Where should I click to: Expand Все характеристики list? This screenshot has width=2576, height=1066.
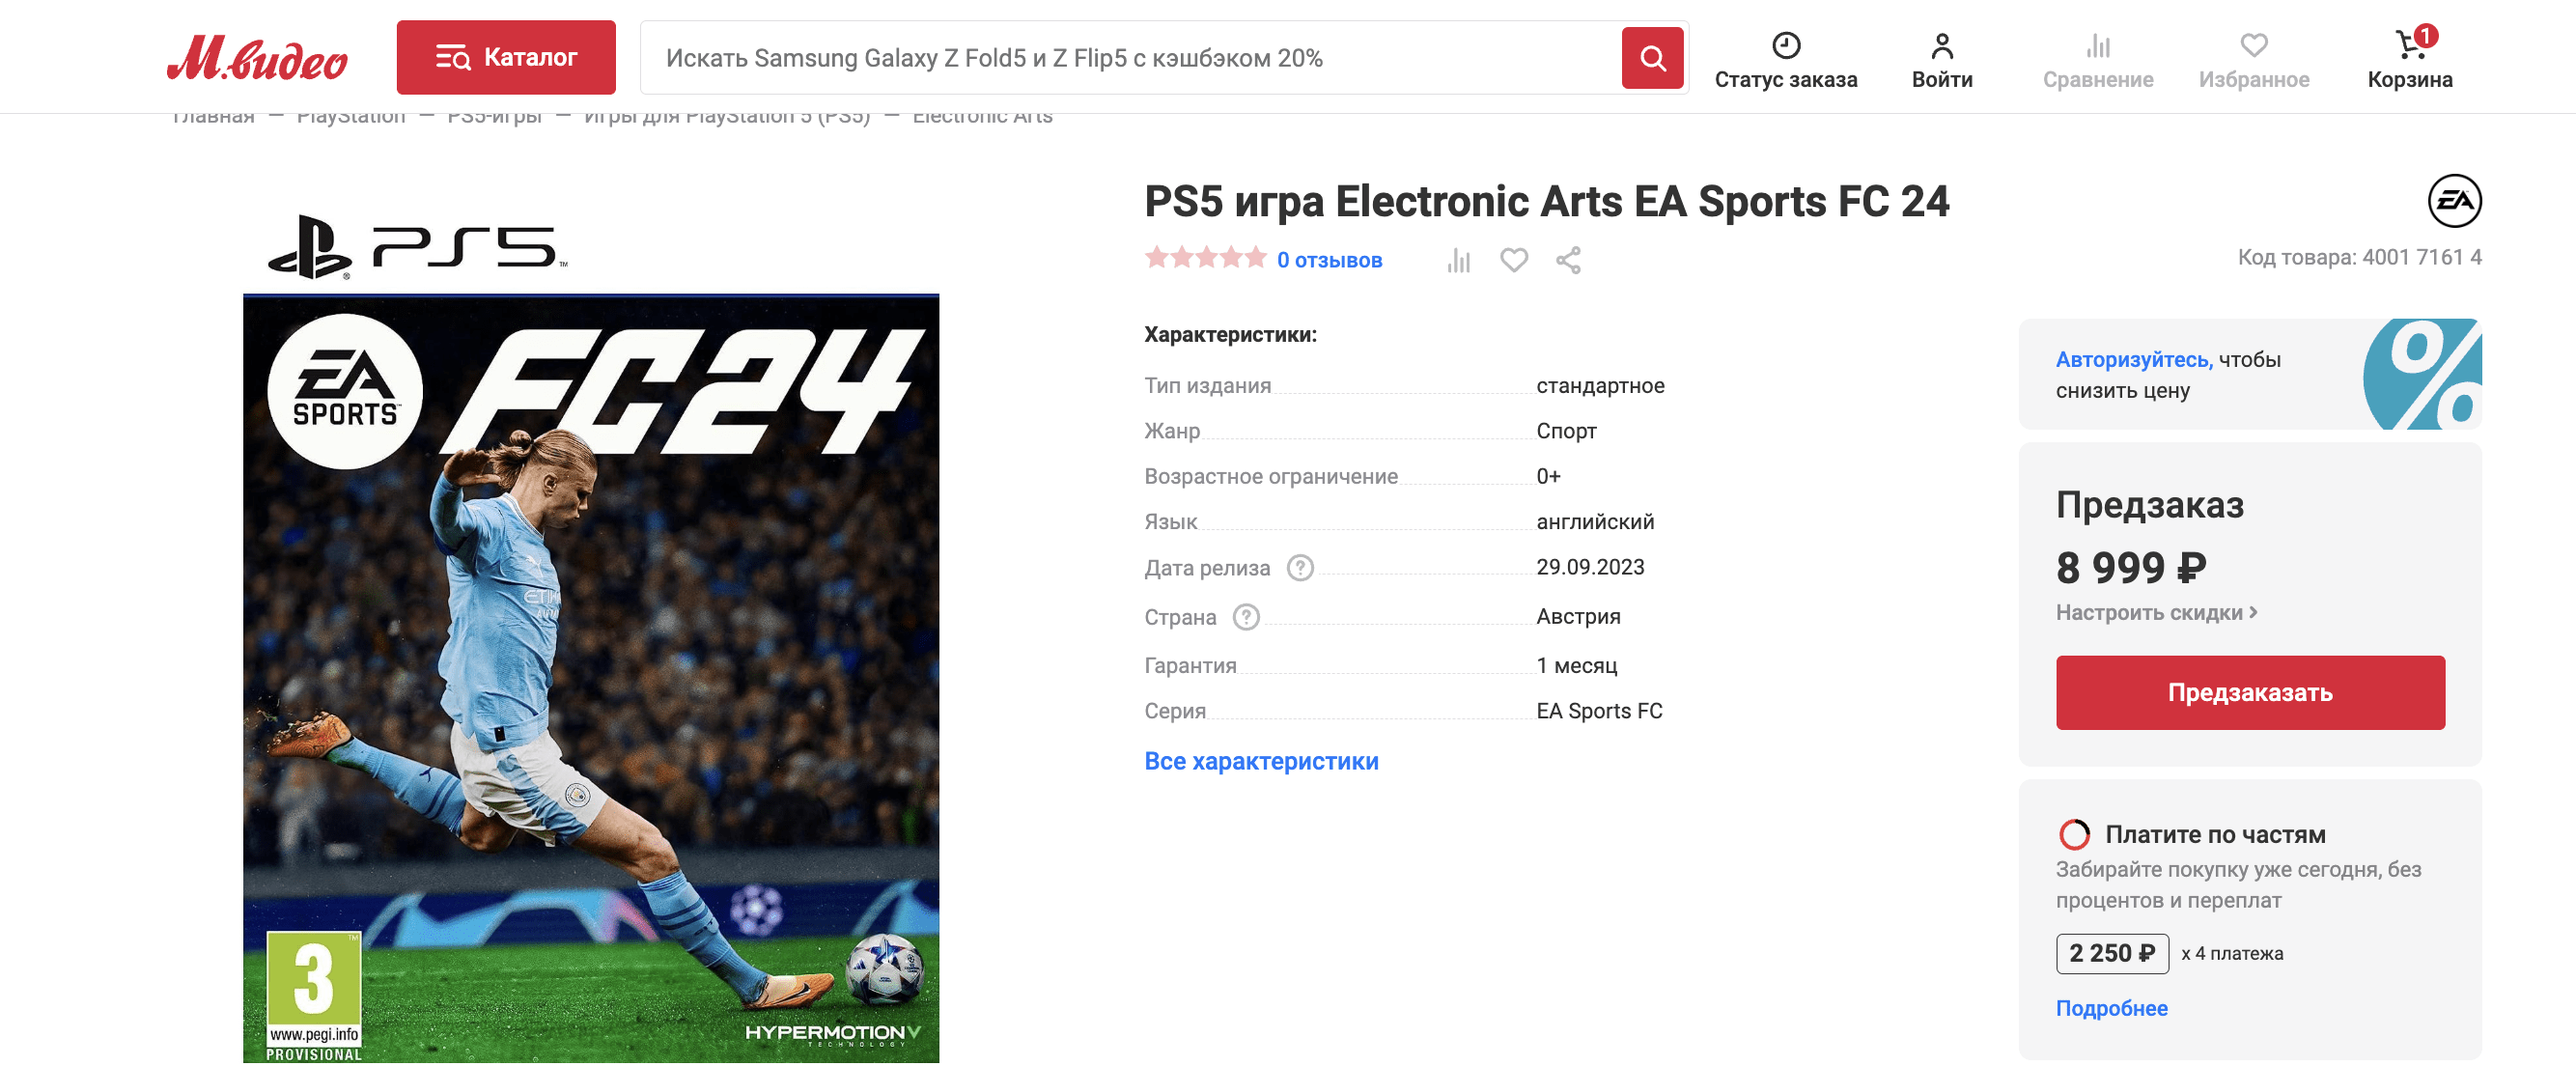(1261, 762)
